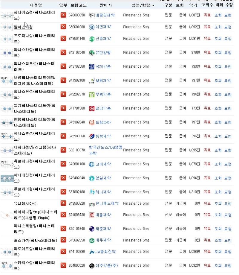Click red X icon in 포스카정 row
The image size is (239, 275).
click(x=63, y=240)
